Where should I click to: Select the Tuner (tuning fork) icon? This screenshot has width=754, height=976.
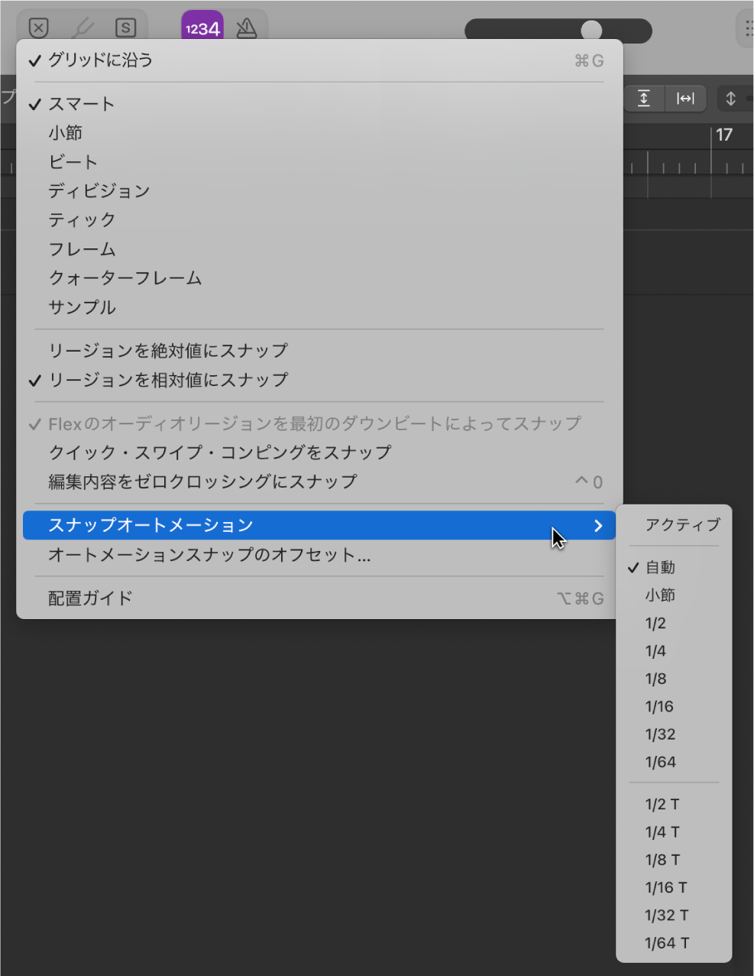(83, 28)
